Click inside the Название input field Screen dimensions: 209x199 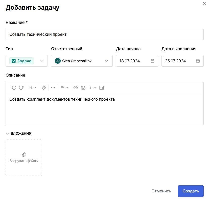104,34
